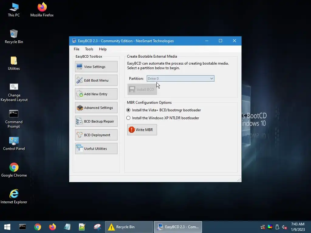Open Useful Utilities section
This screenshot has height=233, width=311.
coord(96,149)
